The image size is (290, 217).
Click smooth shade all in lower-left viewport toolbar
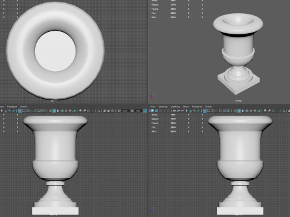[54, 111]
